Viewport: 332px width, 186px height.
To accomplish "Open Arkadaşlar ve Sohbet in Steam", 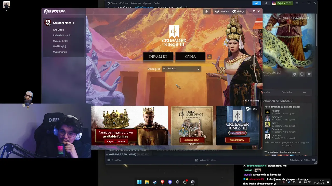I will (302, 160).
